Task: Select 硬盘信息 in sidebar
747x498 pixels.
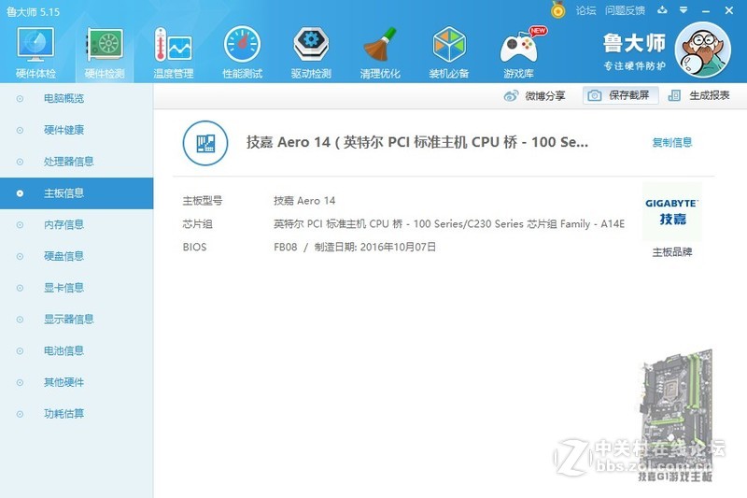Action: [77, 256]
